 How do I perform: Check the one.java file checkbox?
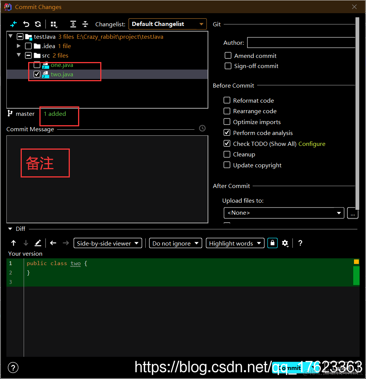[x=37, y=65]
